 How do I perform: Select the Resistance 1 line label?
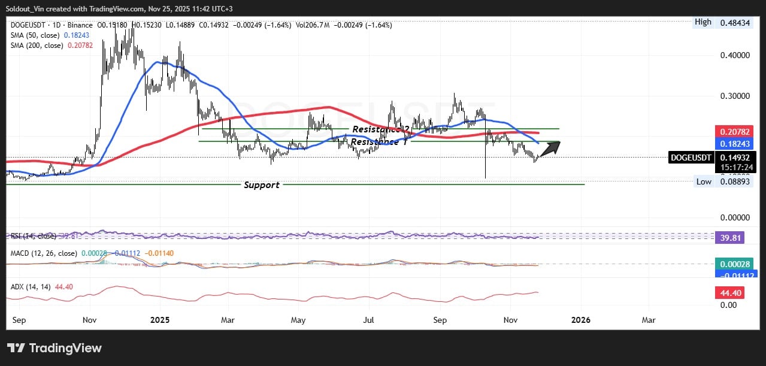point(374,142)
